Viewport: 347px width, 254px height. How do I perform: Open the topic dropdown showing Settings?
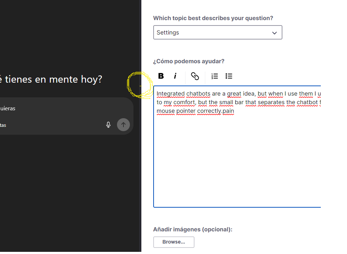tap(212, 32)
